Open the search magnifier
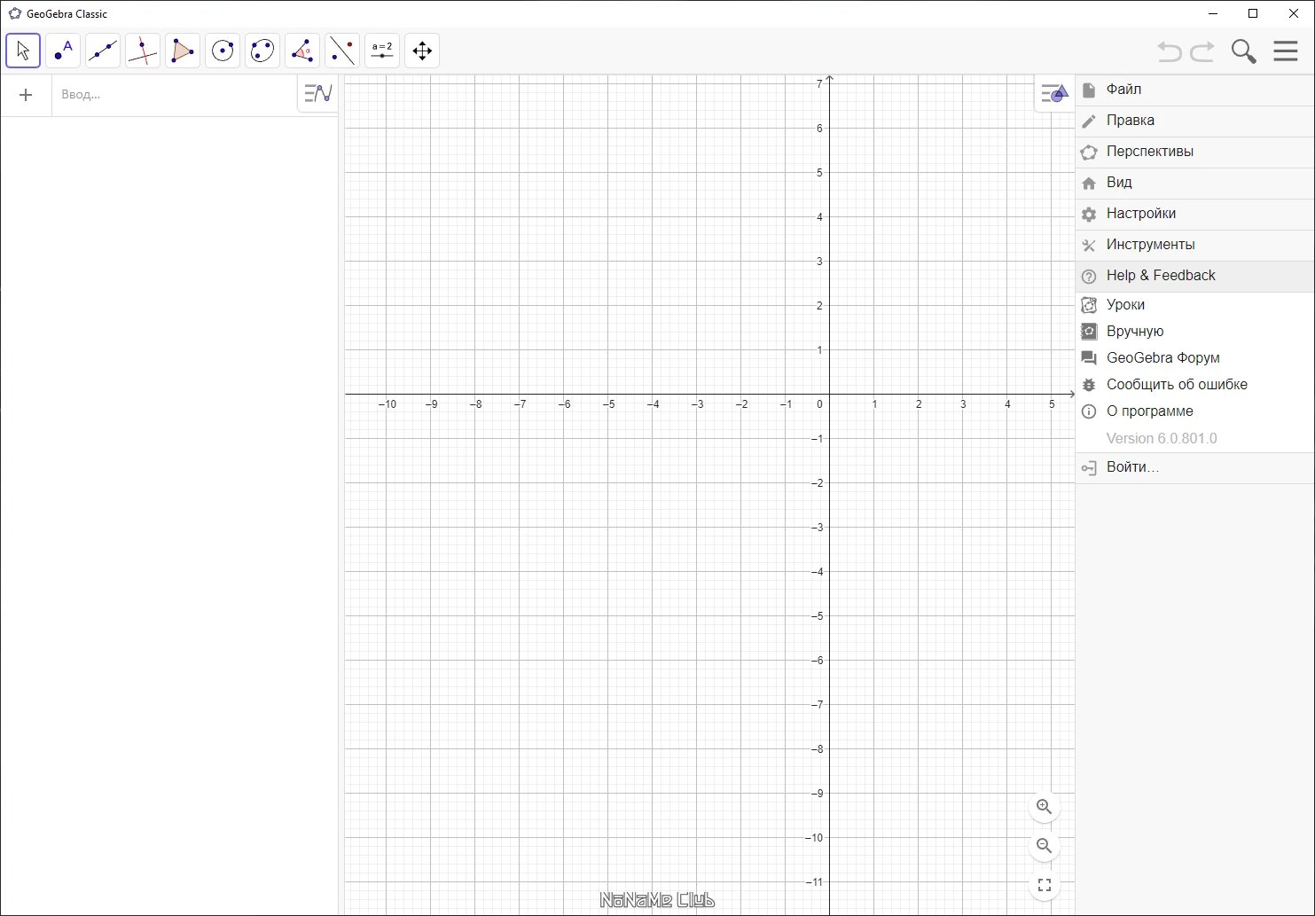Image resolution: width=1315 pixels, height=916 pixels. [x=1244, y=51]
